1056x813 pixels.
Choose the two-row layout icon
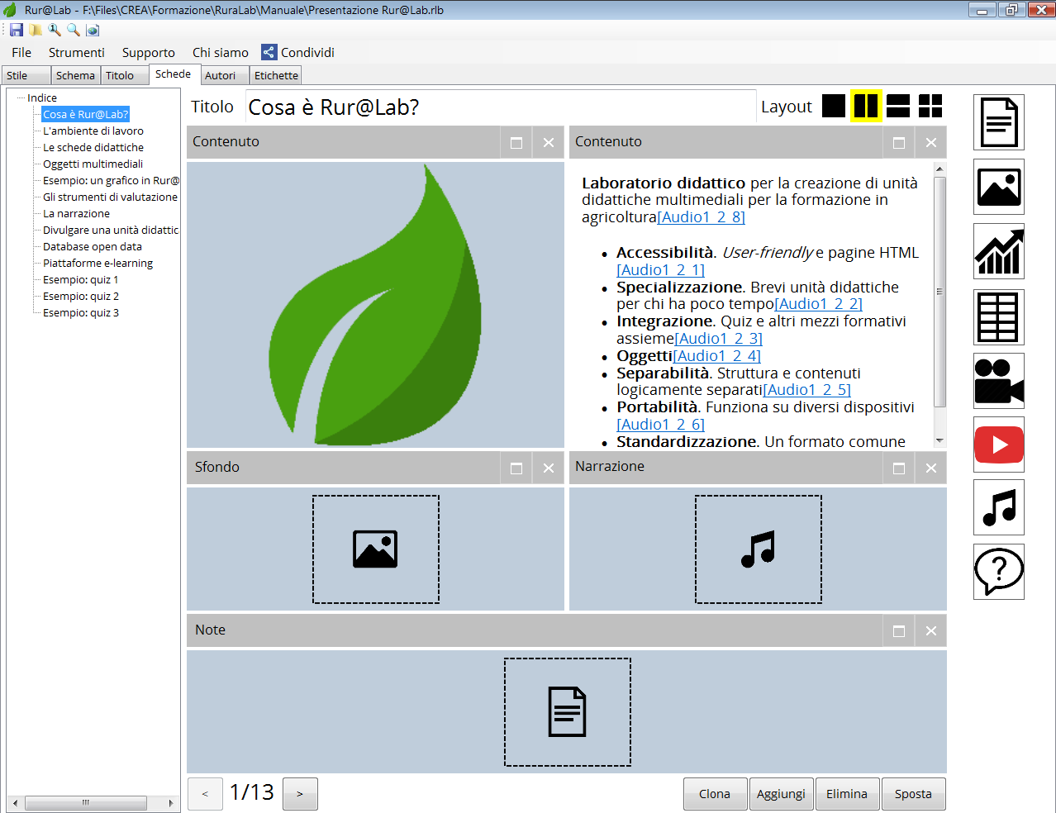[898, 106]
